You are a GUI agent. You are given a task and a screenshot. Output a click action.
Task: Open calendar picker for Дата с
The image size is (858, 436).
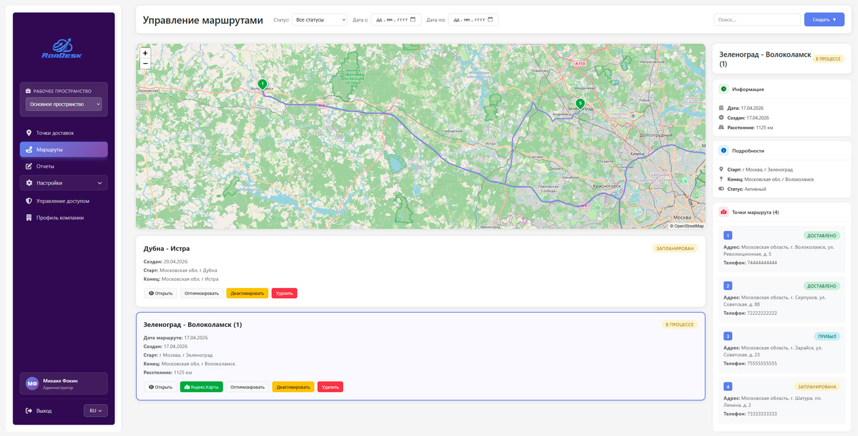(x=413, y=19)
